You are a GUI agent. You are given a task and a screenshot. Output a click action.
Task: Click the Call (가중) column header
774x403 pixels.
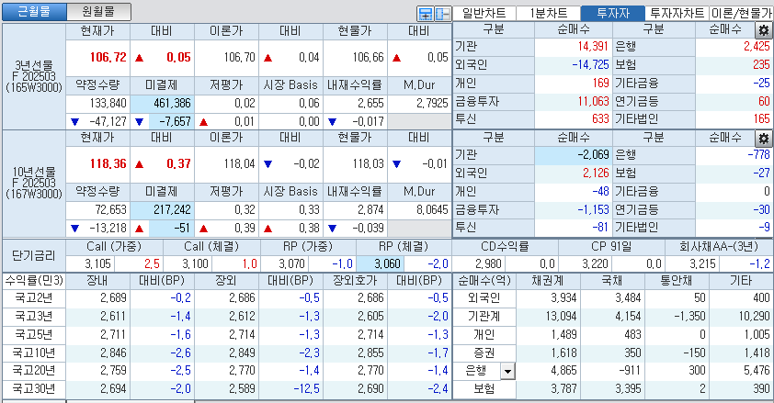tap(114, 246)
